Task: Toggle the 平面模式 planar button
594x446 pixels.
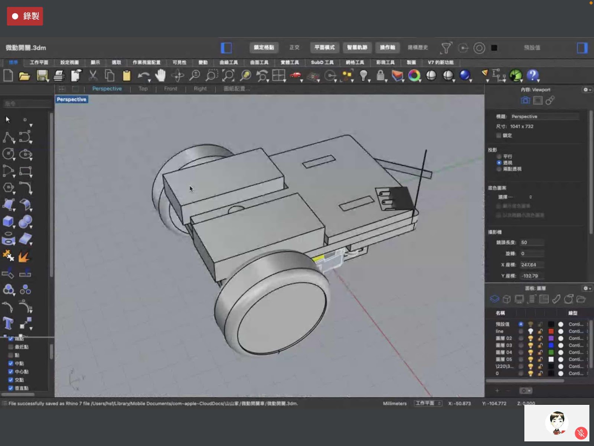Action: pos(324,47)
